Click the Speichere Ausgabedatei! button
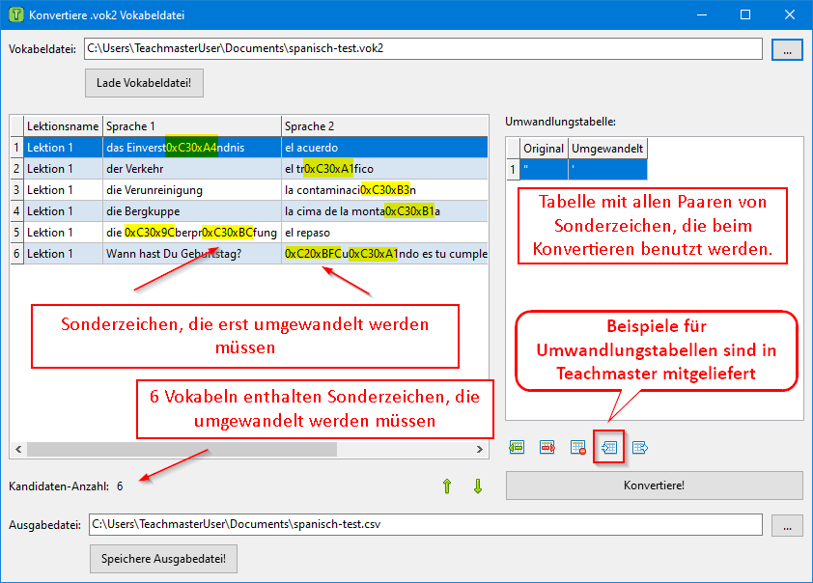The width and height of the screenshot is (813, 583). 163,558
